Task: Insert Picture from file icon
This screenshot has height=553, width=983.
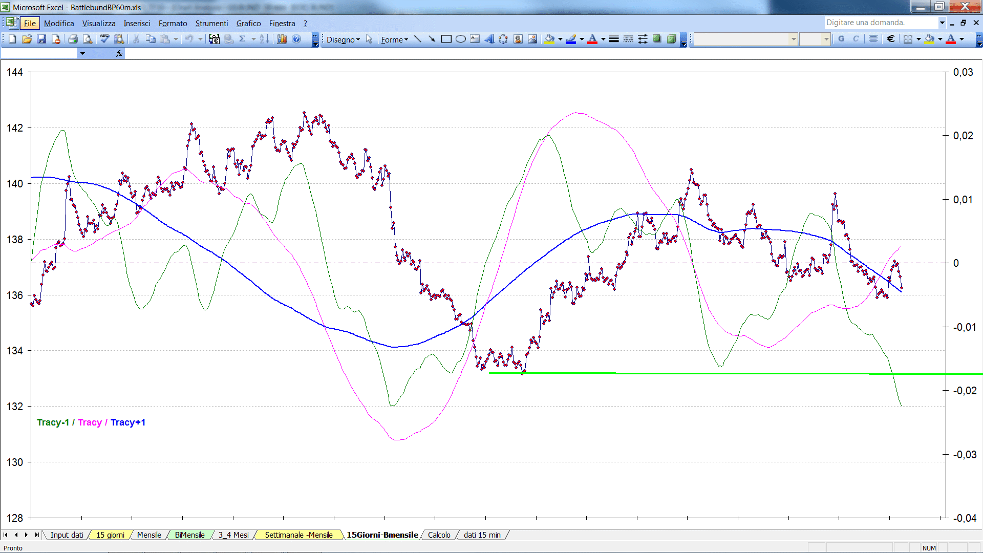Action: [532, 39]
